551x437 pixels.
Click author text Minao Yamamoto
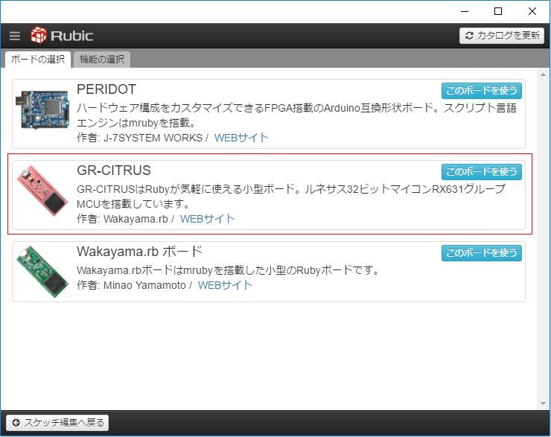pos(144,285)
